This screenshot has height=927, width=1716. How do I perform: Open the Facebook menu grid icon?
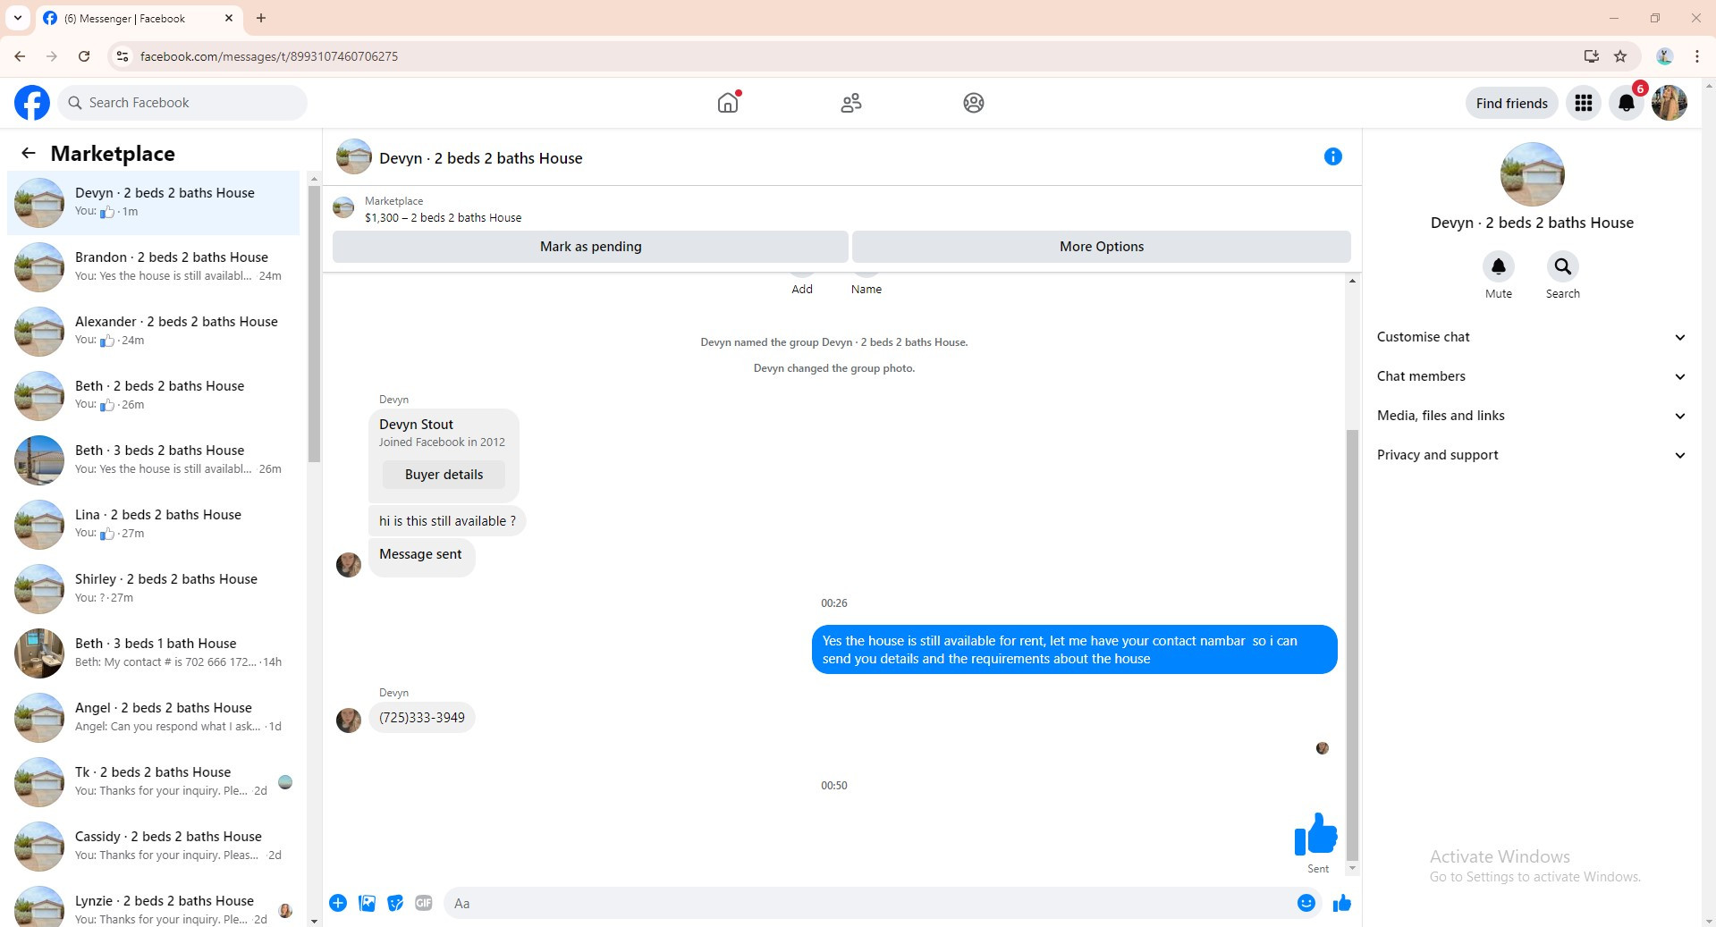coord(1584,103)
